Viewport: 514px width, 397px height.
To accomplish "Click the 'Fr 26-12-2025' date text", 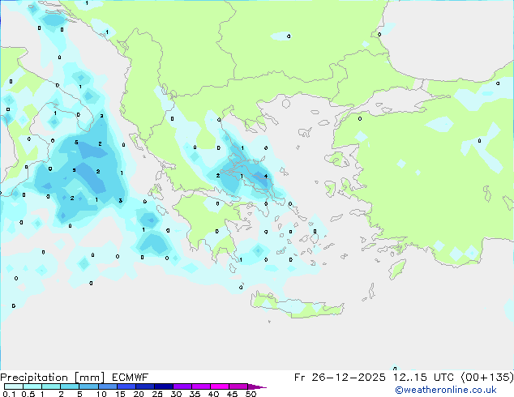I will pyautogui.click(x=340, y=378).
